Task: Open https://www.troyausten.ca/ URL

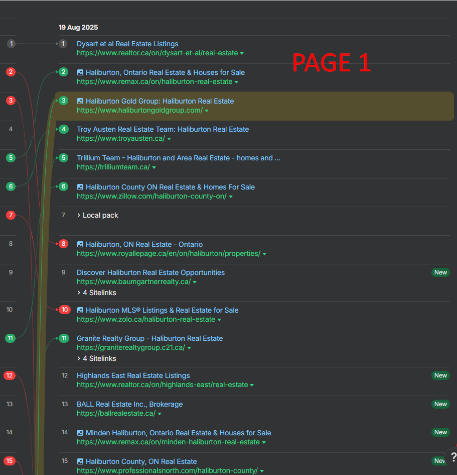Action: point(121,138)
